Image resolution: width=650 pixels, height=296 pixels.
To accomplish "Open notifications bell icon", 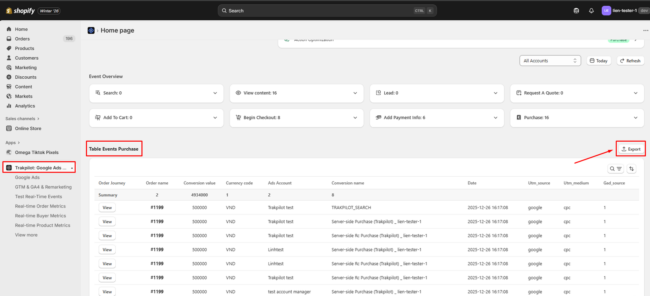I will click(x=591, y=11).
